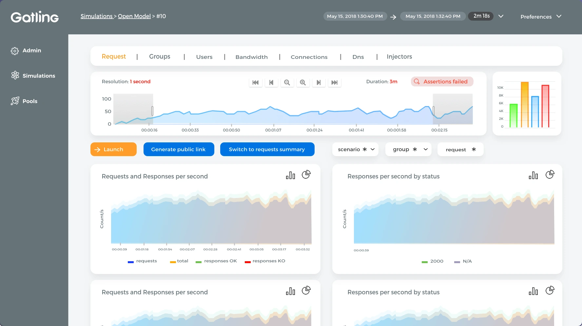Screen dimensions: 582x326
Task: Click the zoom-in magnifier above the timeline
Action: [303, 82]
